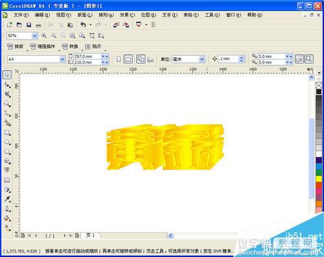Undo the last action
This screenshot has height=257, width=324.
(x=84, y=25)
